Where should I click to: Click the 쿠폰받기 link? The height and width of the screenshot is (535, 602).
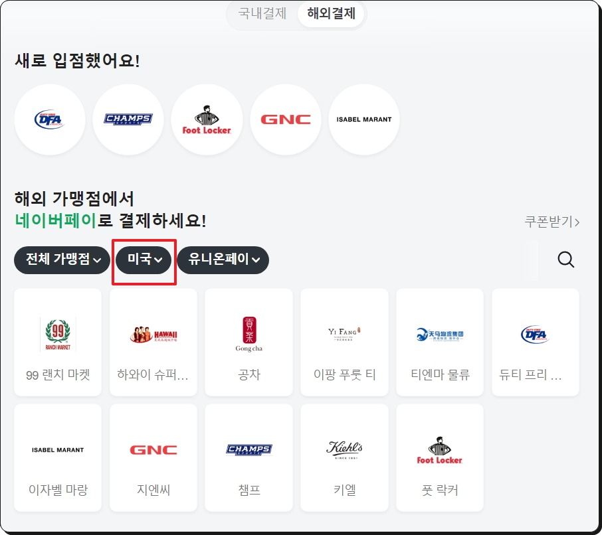click(552, 222)
